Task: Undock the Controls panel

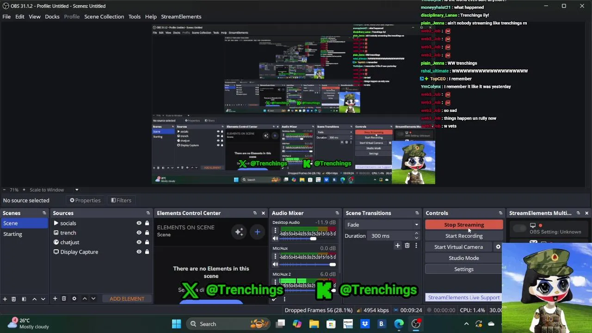Action: pyautogui.click(x=500, y=213)
